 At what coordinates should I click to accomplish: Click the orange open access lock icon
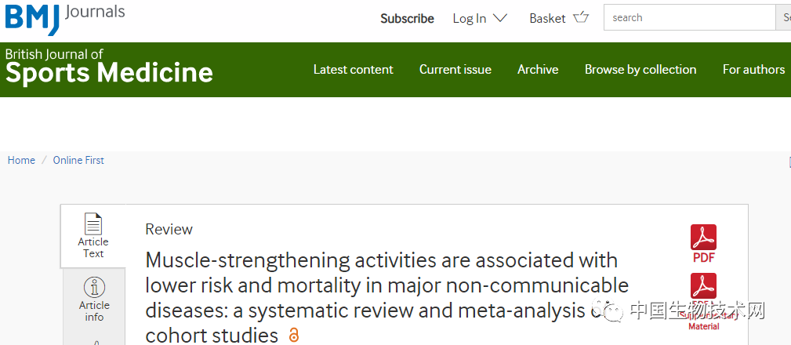click(294, 334)
